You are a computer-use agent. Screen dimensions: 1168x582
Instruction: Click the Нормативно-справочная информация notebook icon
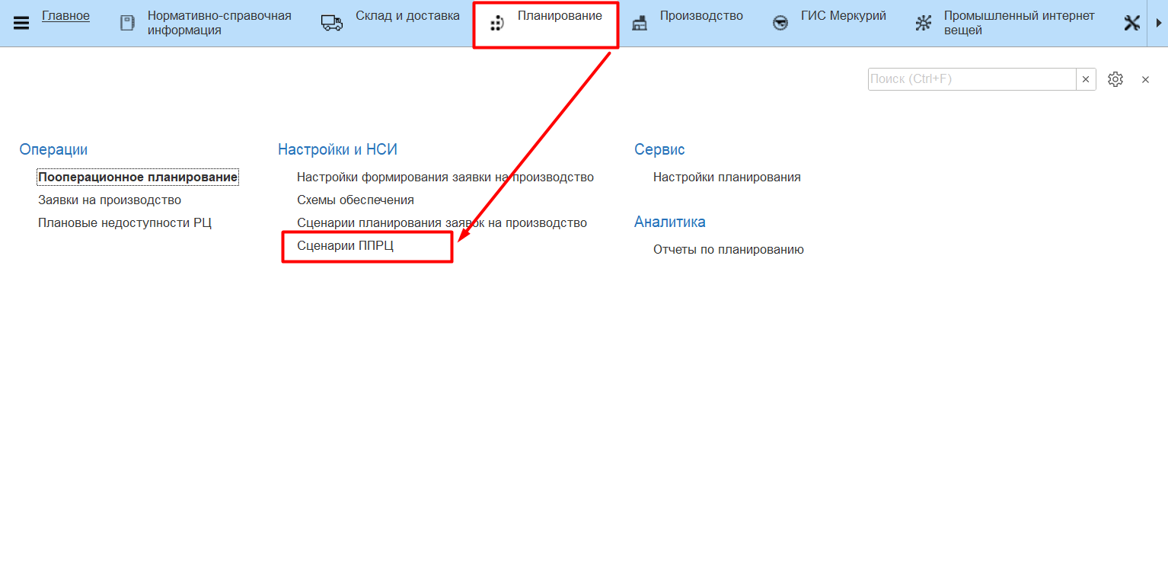point(127,23)
